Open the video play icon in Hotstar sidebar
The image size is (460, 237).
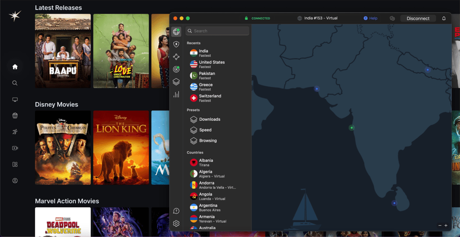[x=15, y=148]
